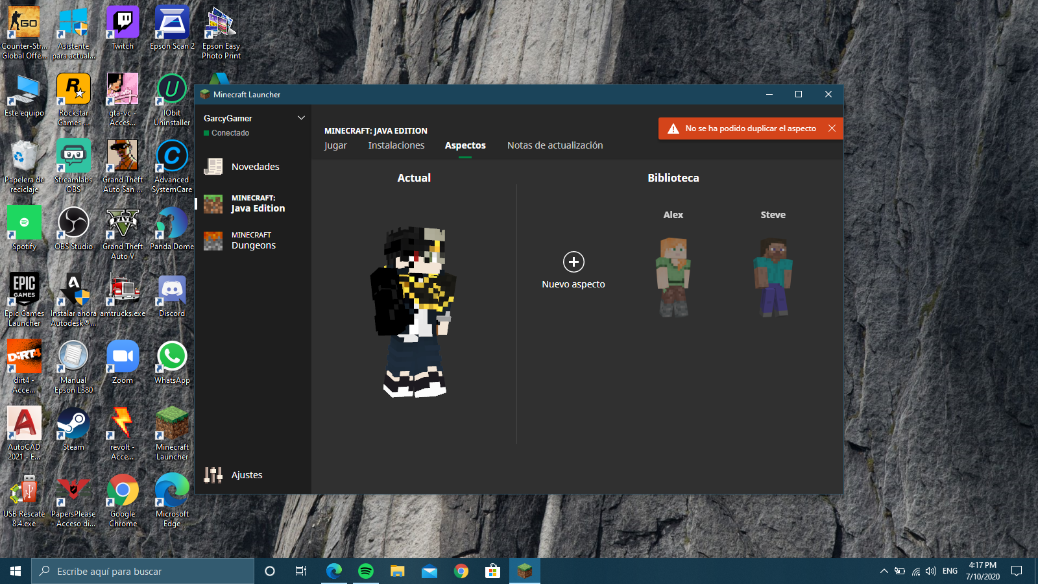
Task: Click the current skin character preview
Action: [414, 311]
